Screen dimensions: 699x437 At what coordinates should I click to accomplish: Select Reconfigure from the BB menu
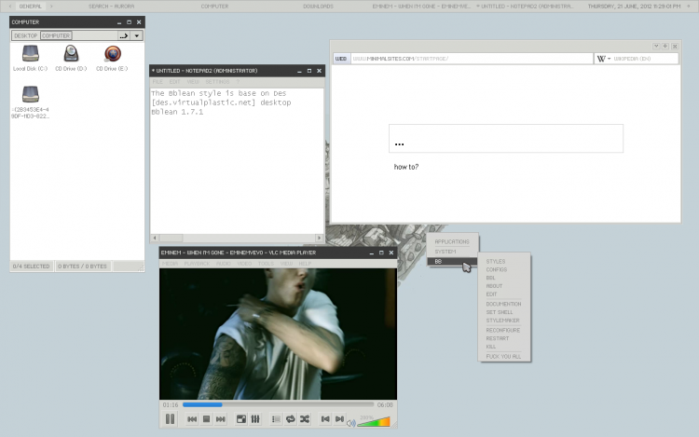tap(502, 330)
